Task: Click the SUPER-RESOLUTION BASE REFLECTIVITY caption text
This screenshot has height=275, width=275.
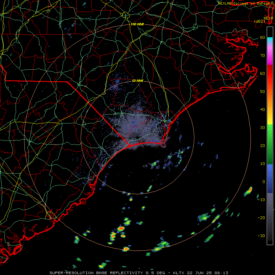Action: pyautogui.click(x=96, y=273)
